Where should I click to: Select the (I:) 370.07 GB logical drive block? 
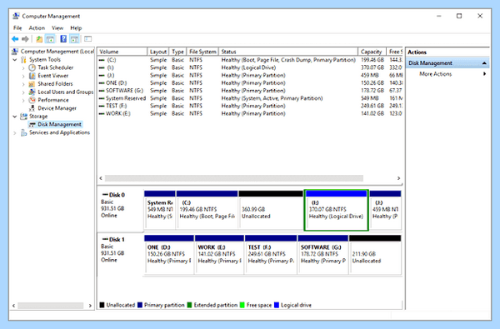coord(337,210)
